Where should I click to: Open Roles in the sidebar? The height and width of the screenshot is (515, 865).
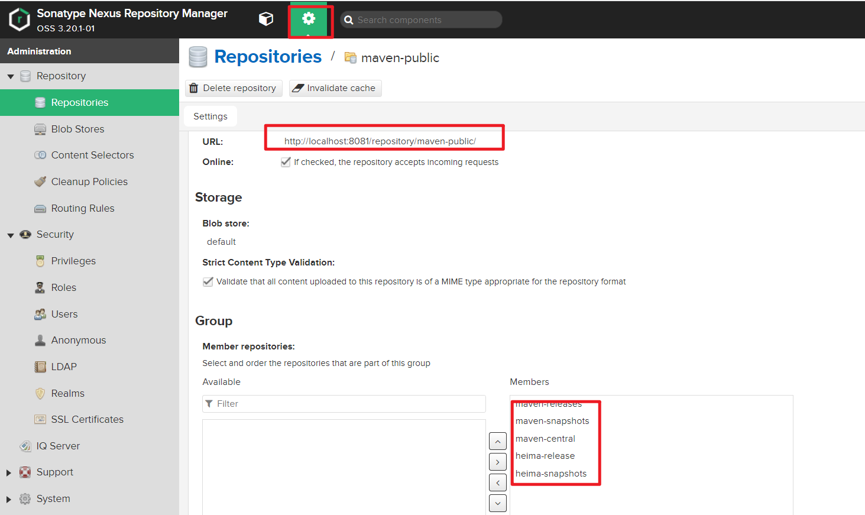coord(89,287)
